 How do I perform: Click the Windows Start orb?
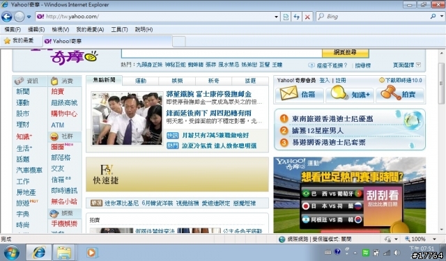pyautogui.click(x=12, y=253)
